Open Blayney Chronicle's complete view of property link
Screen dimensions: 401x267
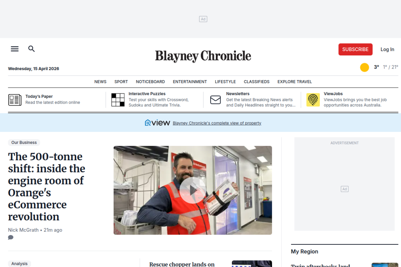[x=217, y=123]
